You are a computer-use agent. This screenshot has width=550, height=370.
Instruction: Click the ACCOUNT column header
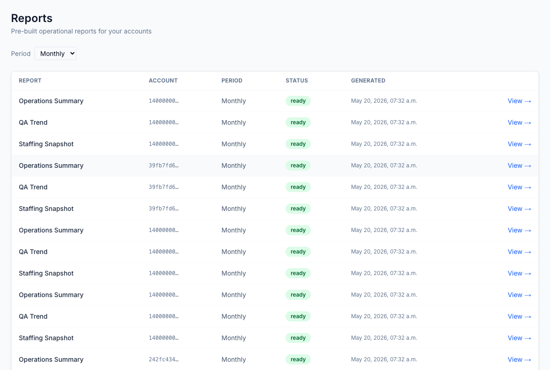point(163,81)
